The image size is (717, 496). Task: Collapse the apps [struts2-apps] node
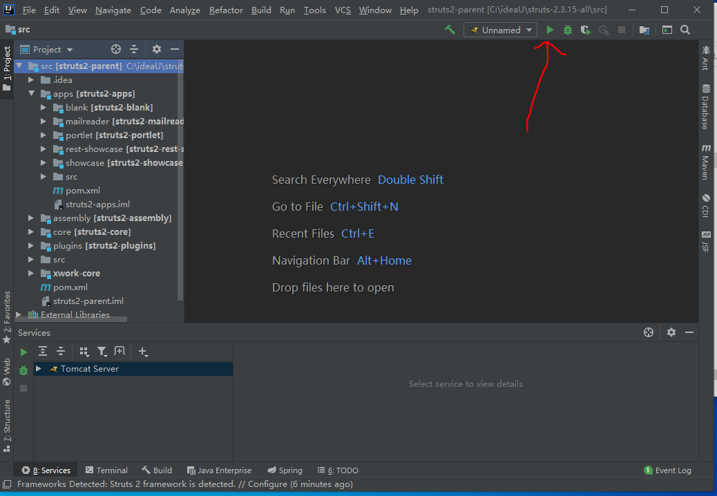pos(31,93)
